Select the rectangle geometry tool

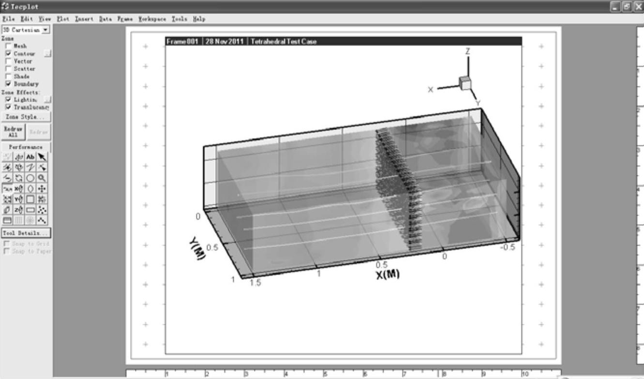point(30,210)
